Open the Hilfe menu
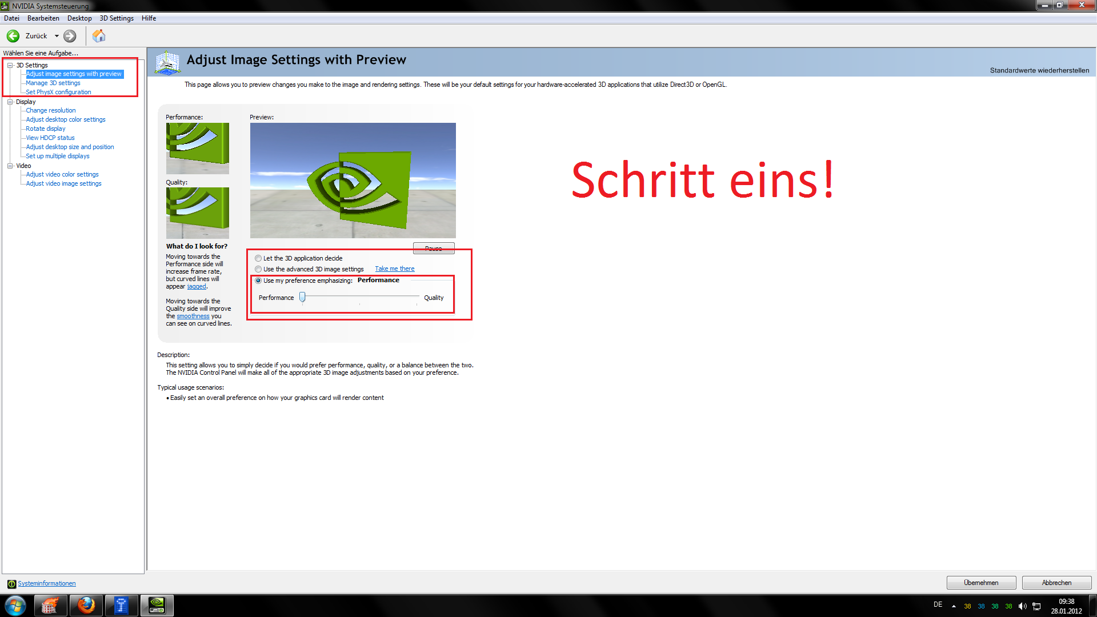This screenshot has width=1097, height=617. pyautogui.click(x=149, y=18)
